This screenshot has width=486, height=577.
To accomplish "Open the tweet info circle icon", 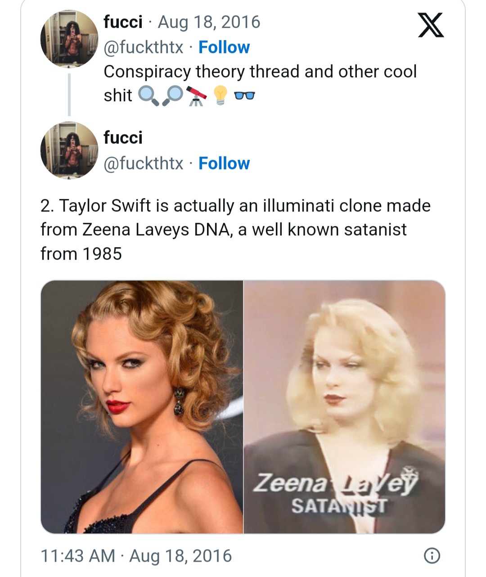I will click(432, 556).
